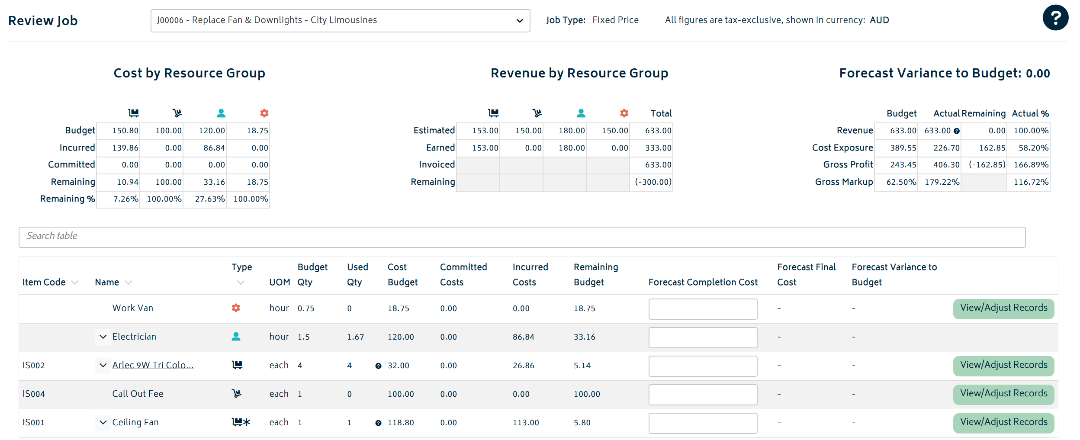
Task: Click Forecast Completion Cost field for Electrician
Action: [703, 337]
